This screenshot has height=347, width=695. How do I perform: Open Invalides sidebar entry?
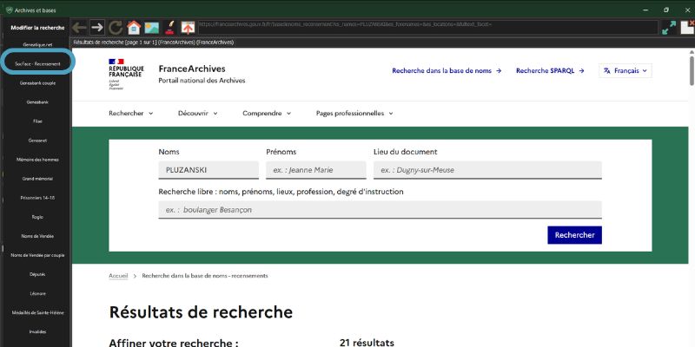click(x=37, y=331)
